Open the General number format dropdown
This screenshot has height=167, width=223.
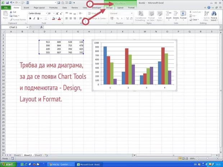pyautogui.click(x=132, y=13)
